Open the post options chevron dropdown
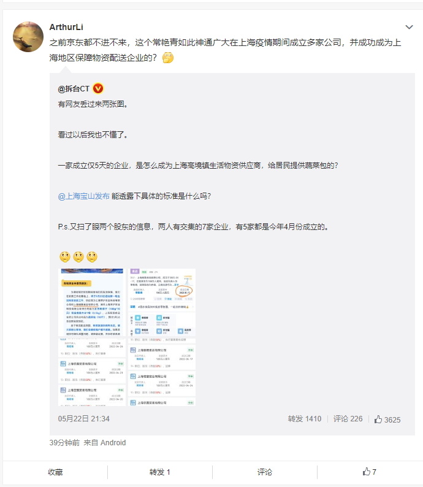 tap(409, 28)
